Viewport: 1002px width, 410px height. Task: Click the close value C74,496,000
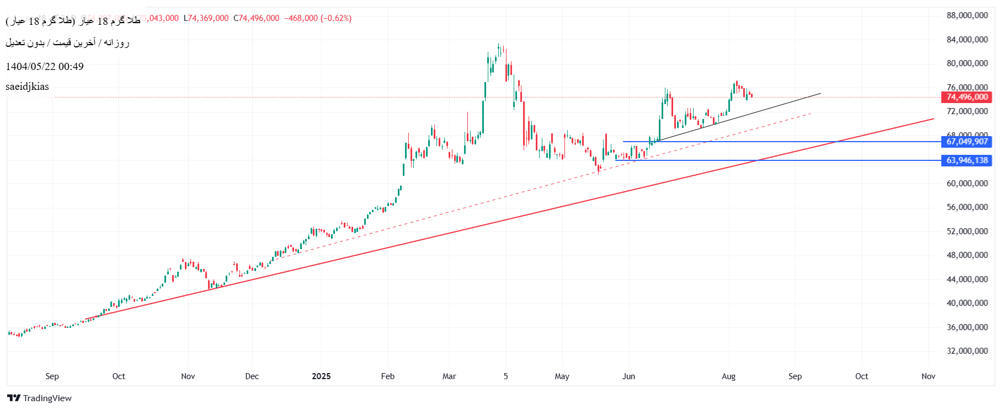(257, 18)
